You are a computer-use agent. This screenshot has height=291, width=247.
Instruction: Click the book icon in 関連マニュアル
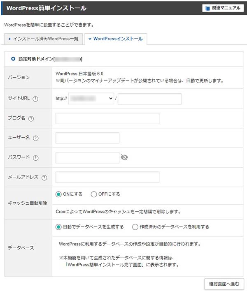pos(207,8)
